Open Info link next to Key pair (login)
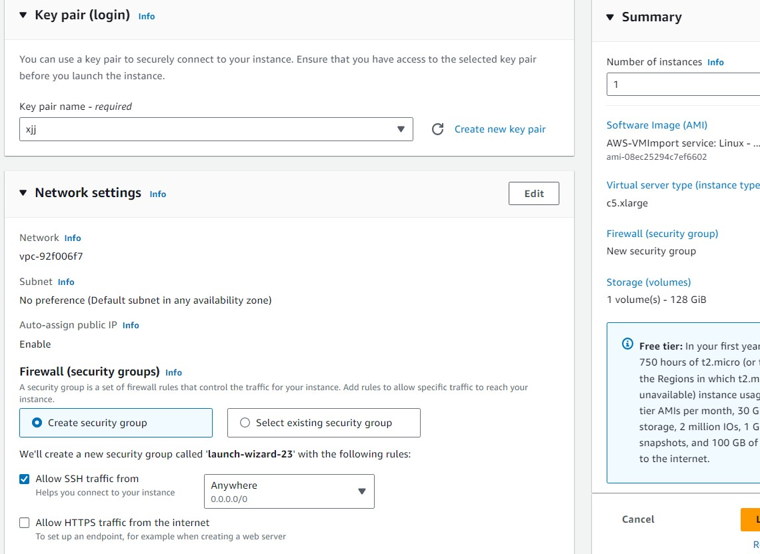Viewport: 760px width, 554px height. point(147,17)
